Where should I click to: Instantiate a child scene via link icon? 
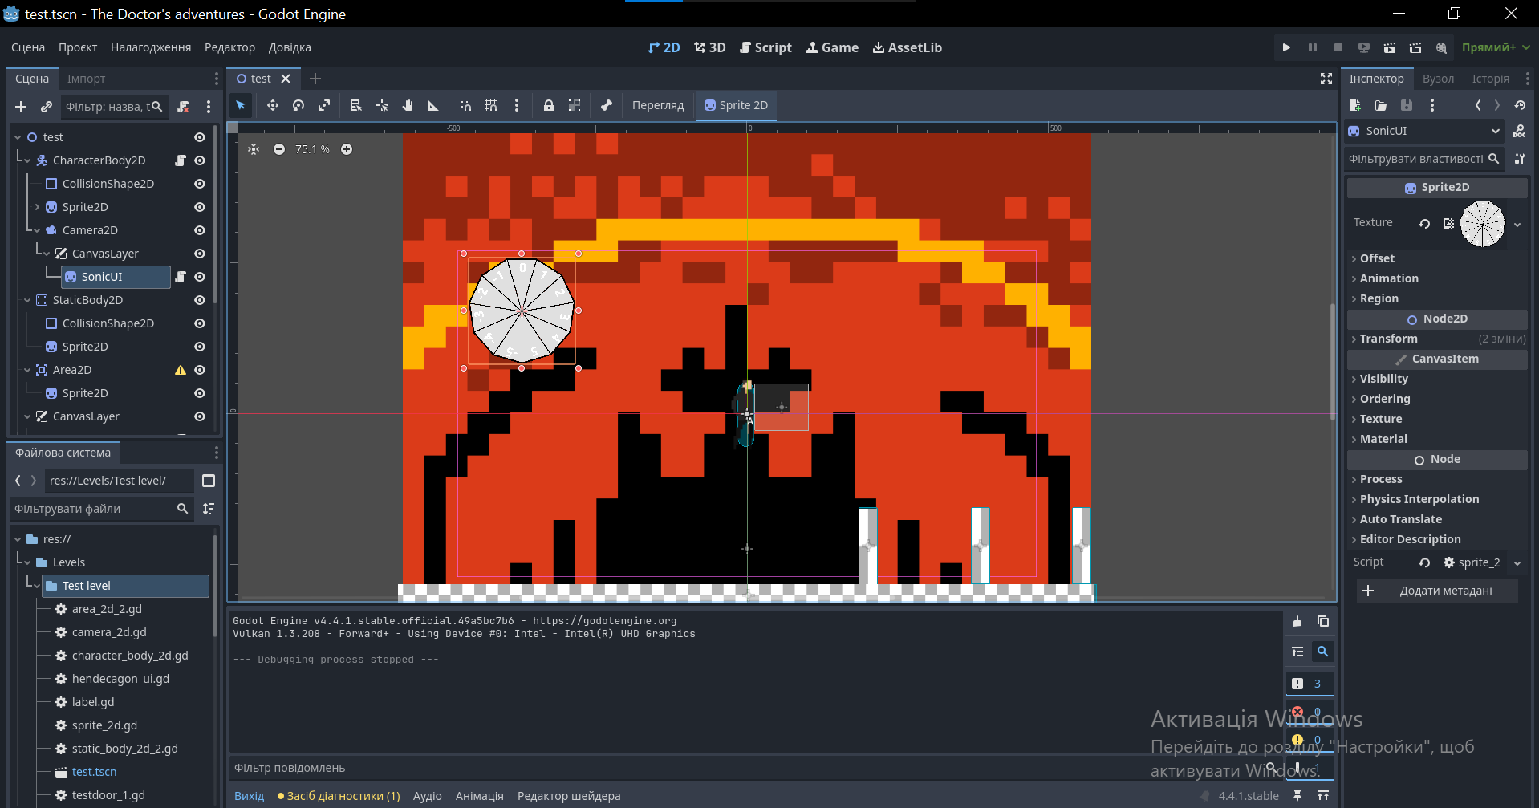coord(47,107)
